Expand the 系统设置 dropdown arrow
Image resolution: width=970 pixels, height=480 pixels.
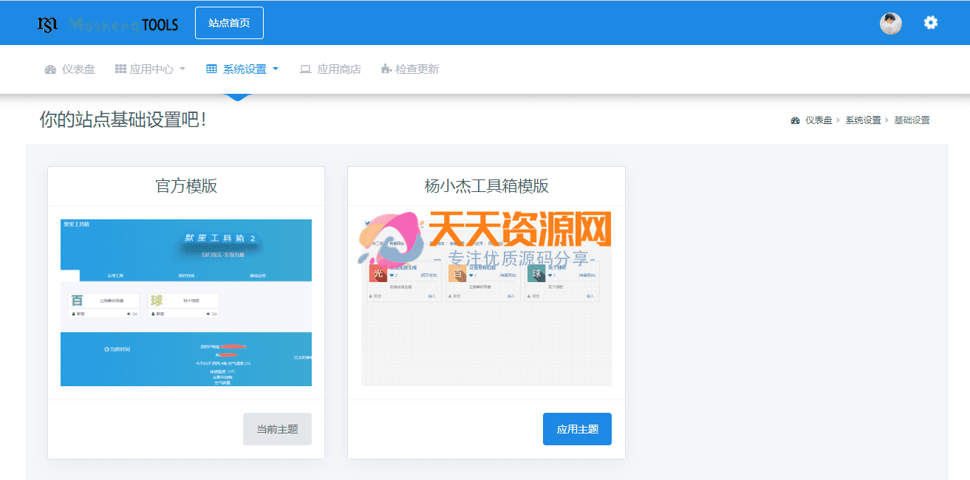[276, 69]
